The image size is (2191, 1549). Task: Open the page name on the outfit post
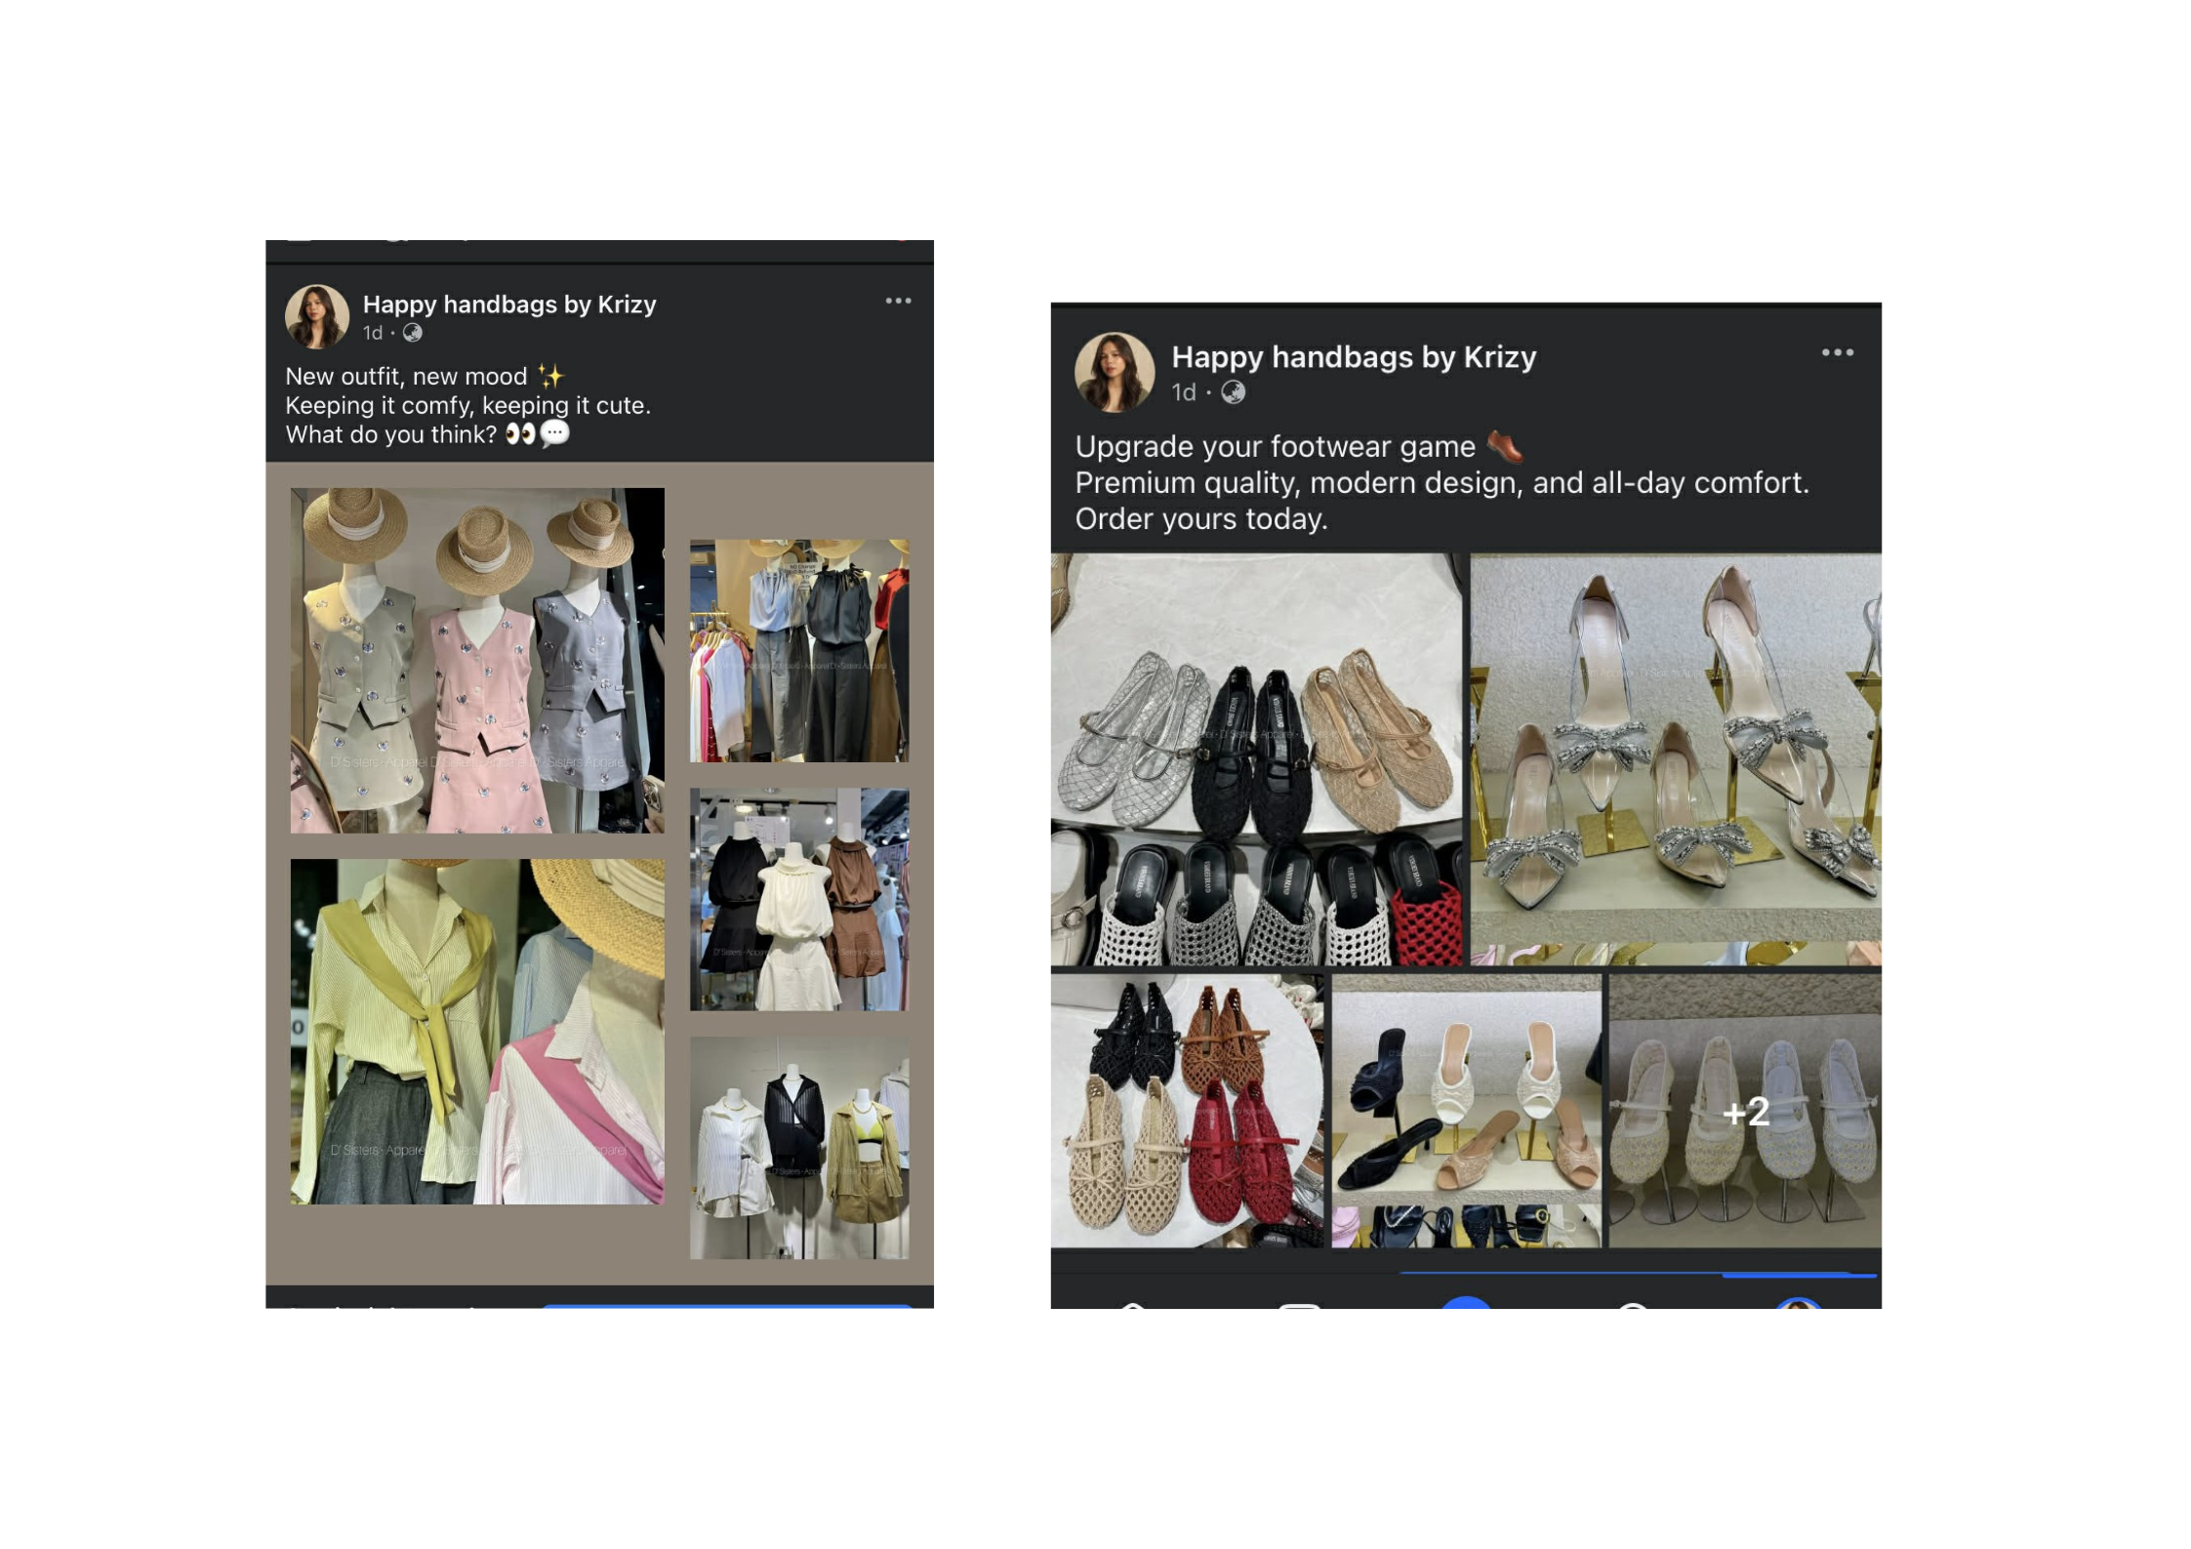point(508,304)
